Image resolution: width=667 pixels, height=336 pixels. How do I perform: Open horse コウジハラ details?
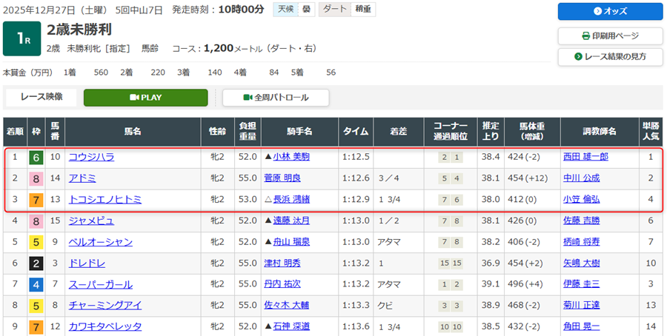click(x=91, y=157)
